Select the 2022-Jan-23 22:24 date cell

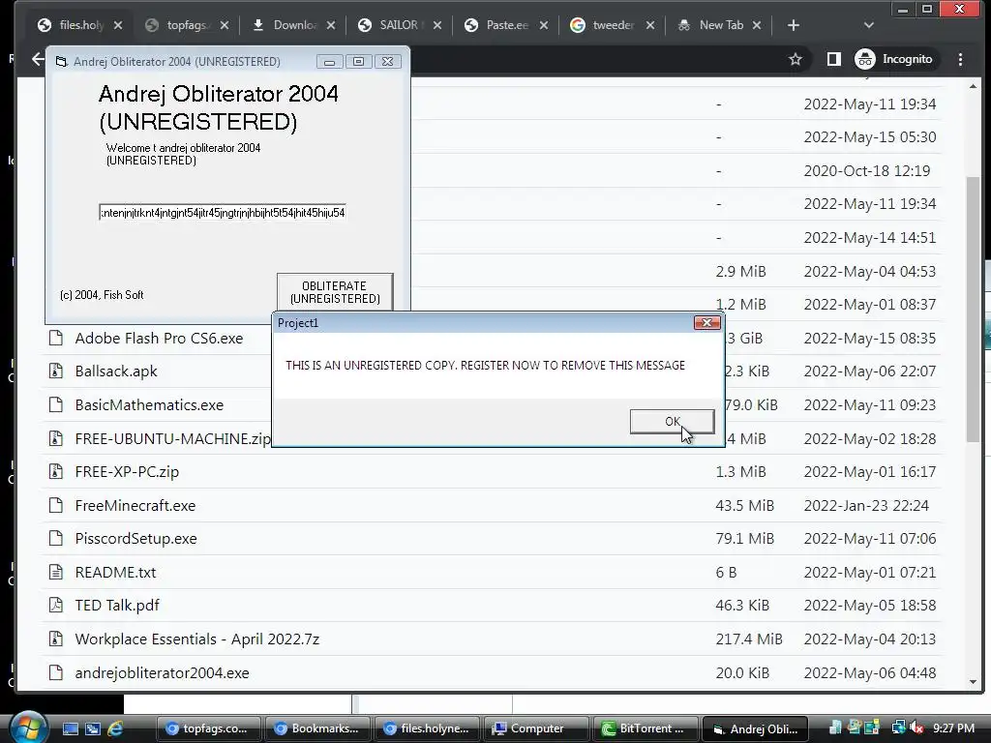866,505
